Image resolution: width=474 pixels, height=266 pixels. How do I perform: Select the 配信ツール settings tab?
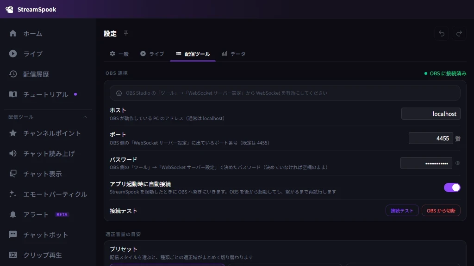[x=193, y=54]
